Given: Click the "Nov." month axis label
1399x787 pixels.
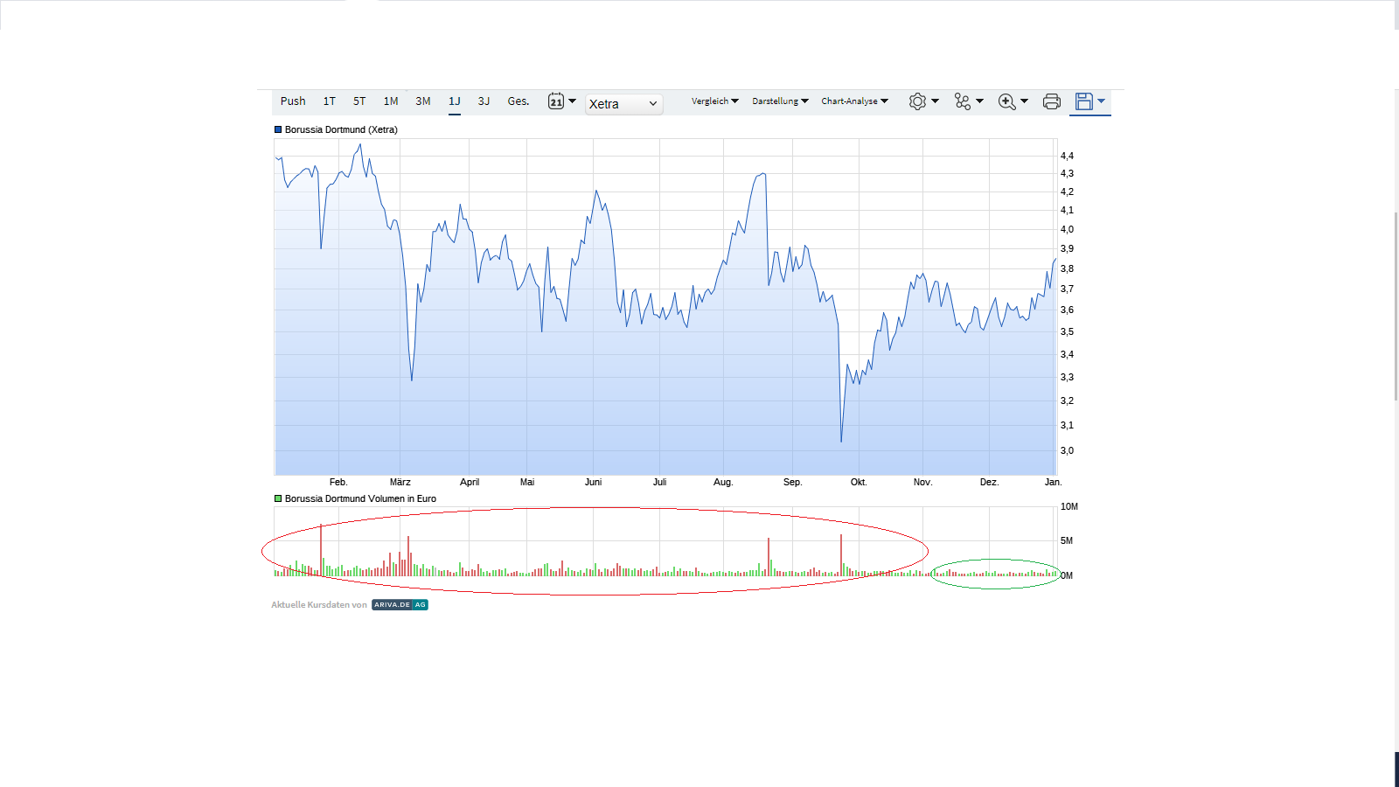Looking at the screenshot, I should click(x=922, y=482).
